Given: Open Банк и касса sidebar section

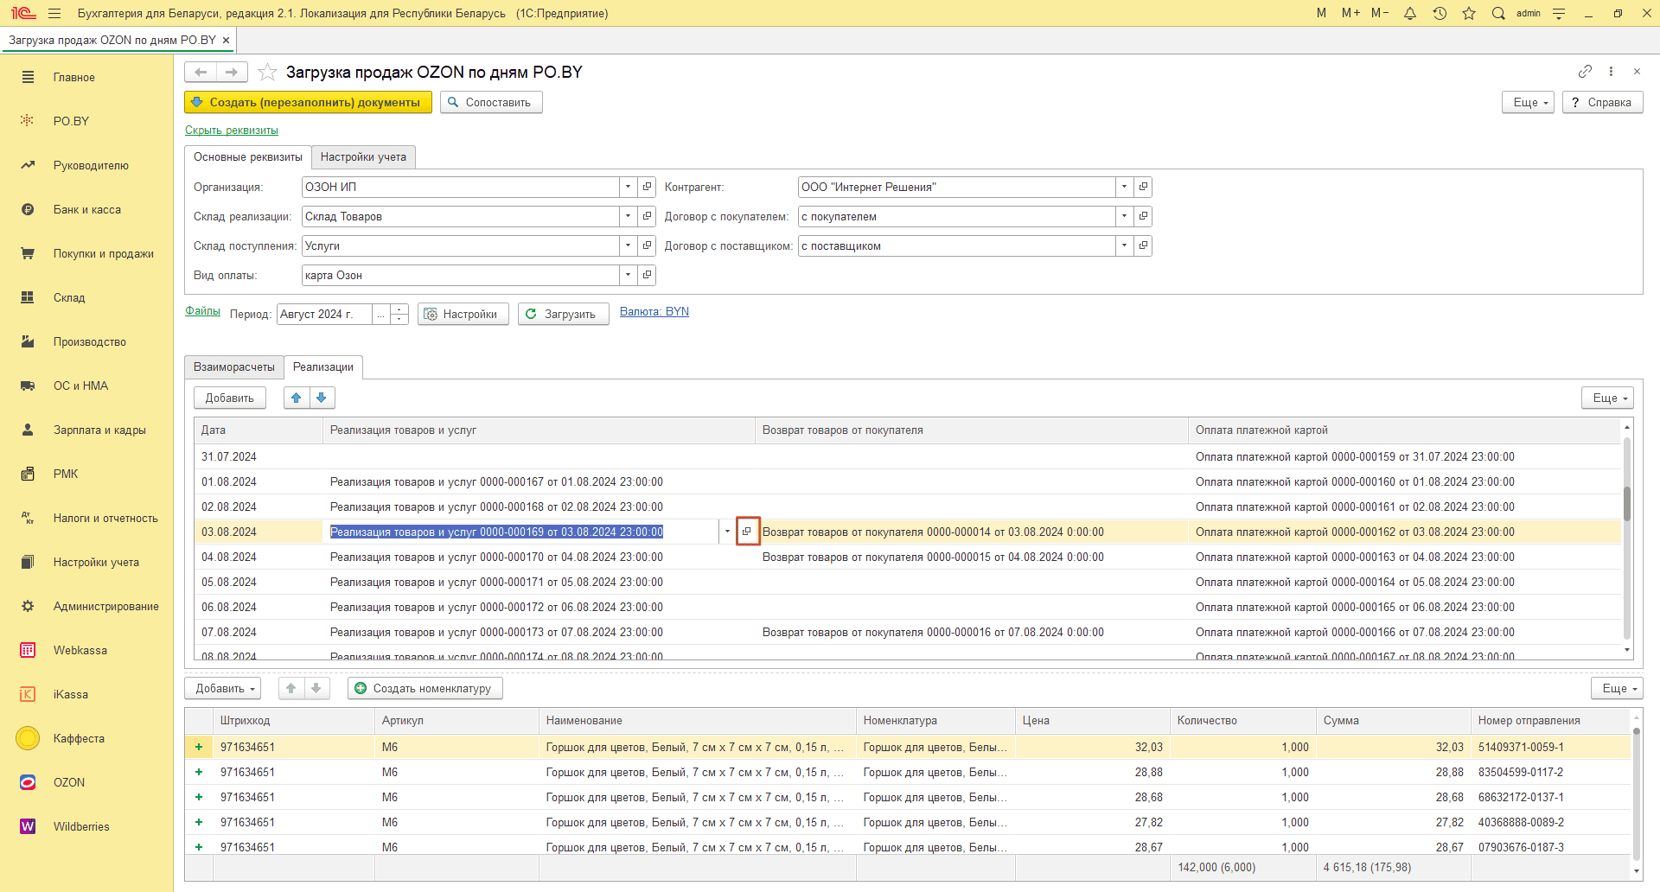Looking at the screenshot, I should tap(86, 209).
